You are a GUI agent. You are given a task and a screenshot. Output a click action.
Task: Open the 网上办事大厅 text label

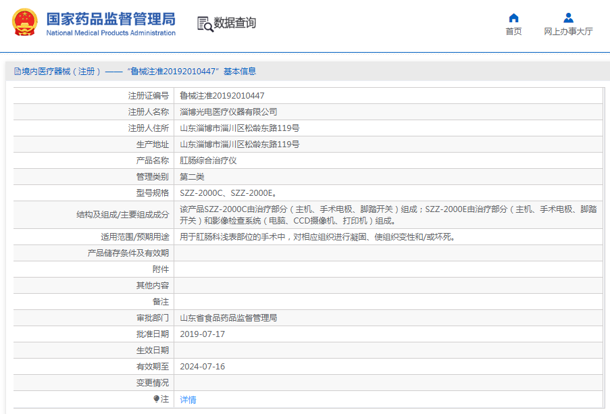[568, 32]
